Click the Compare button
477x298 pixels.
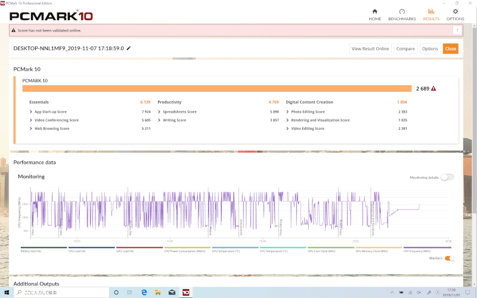pyautogui.click(x=405, y=49)
